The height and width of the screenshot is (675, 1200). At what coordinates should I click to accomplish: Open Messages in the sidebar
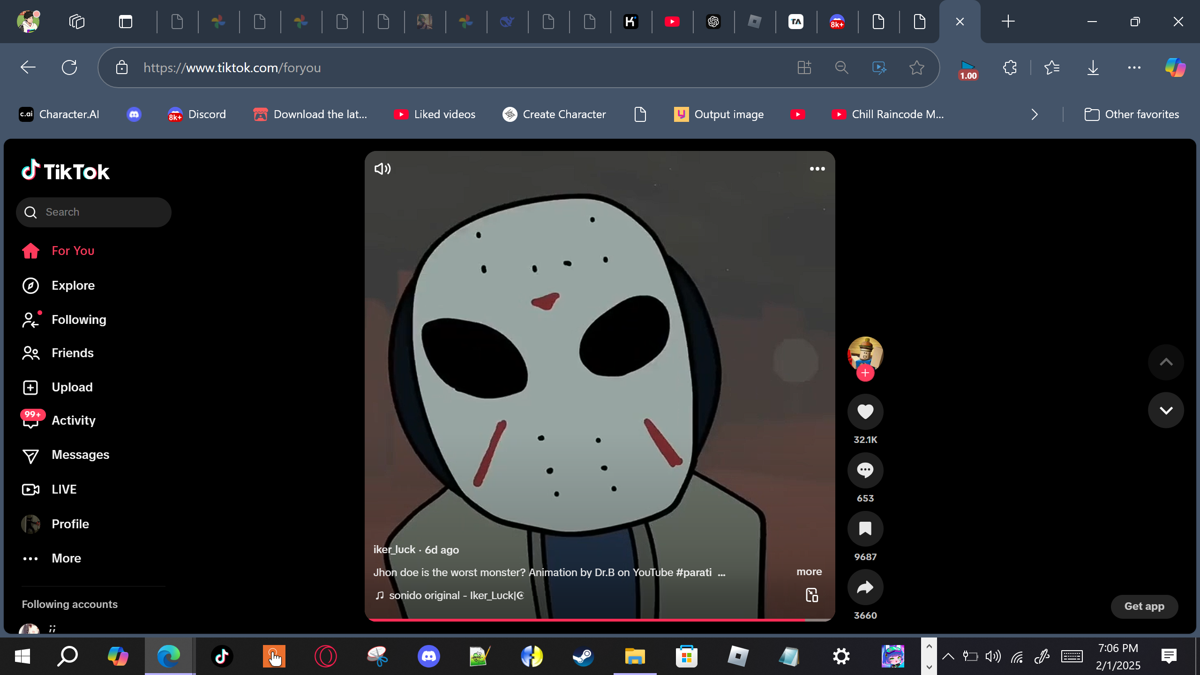(80, 455)
